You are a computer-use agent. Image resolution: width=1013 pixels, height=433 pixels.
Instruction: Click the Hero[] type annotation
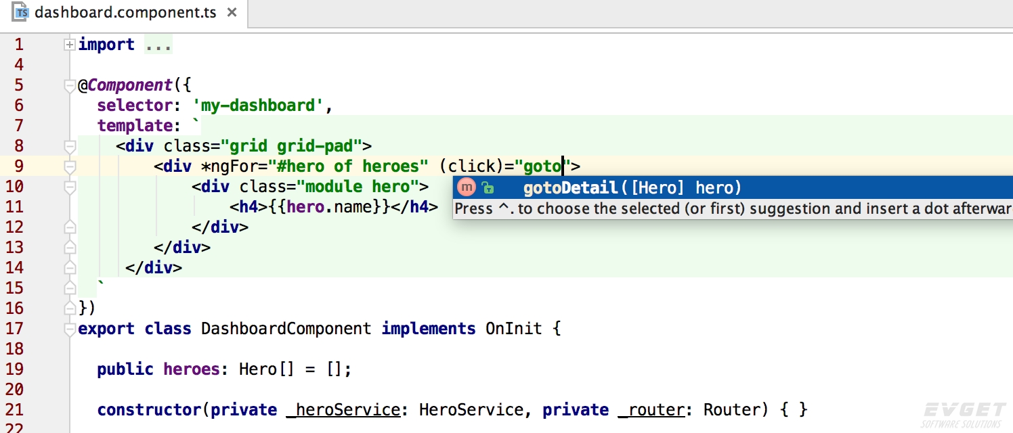[267, 369]
